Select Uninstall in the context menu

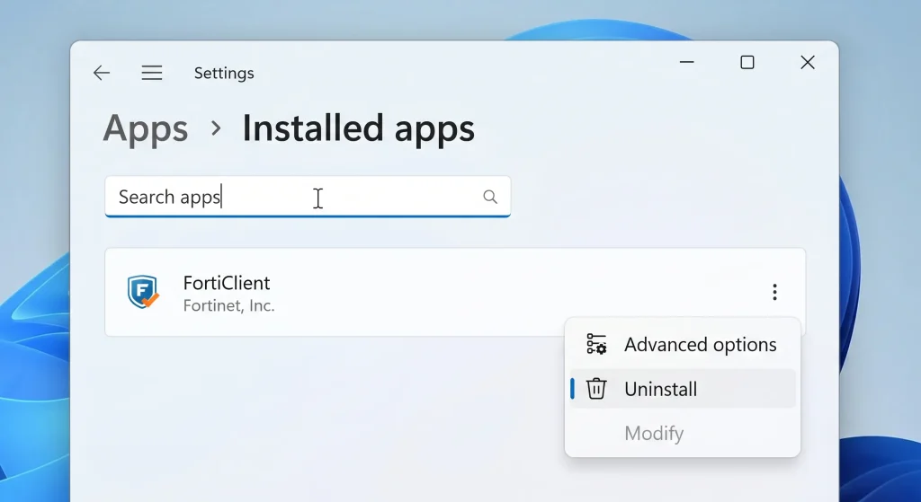[683, 389]
